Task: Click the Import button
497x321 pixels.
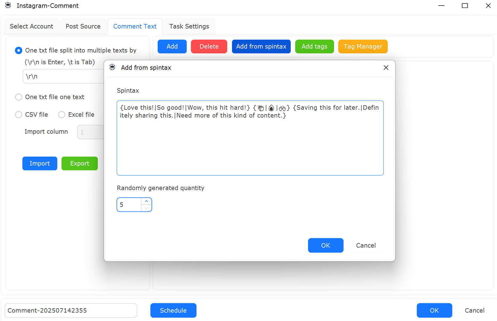Action: pos(40,163)
